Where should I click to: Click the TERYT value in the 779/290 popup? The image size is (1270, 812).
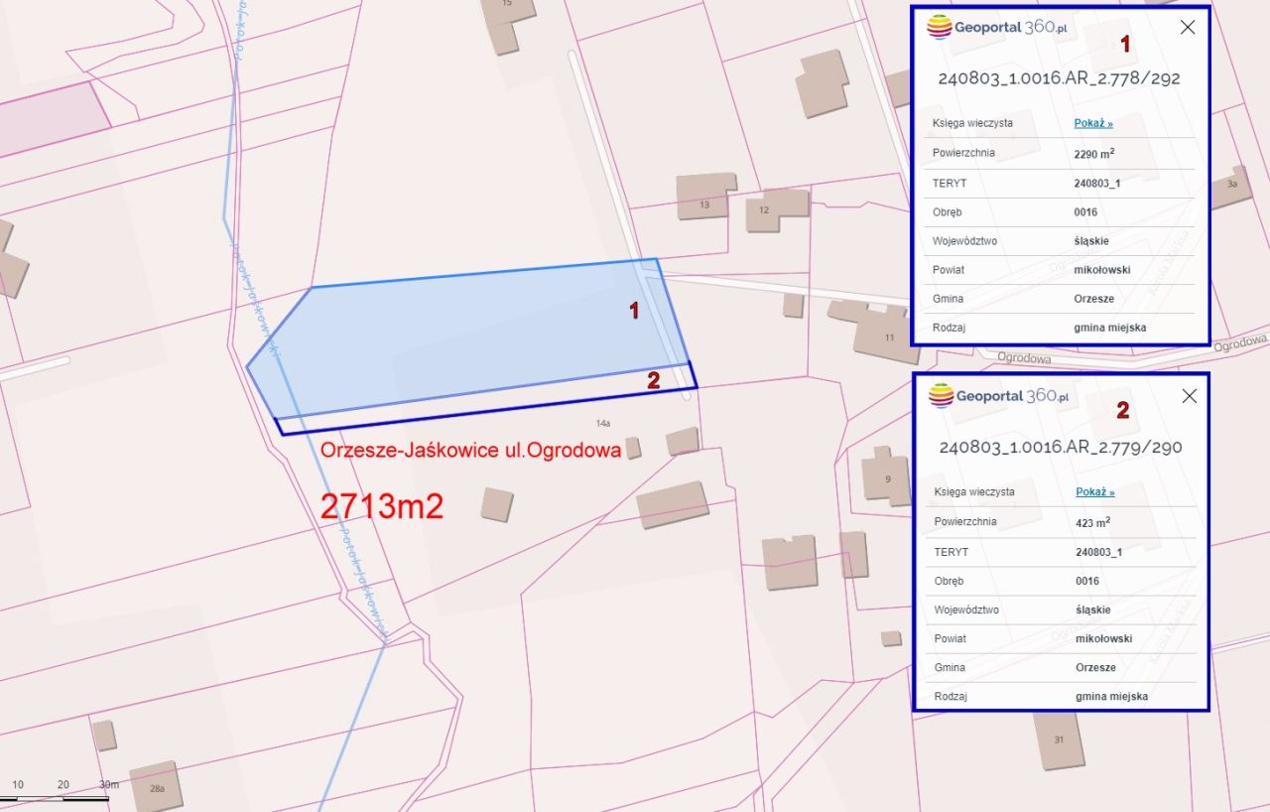1099,552
